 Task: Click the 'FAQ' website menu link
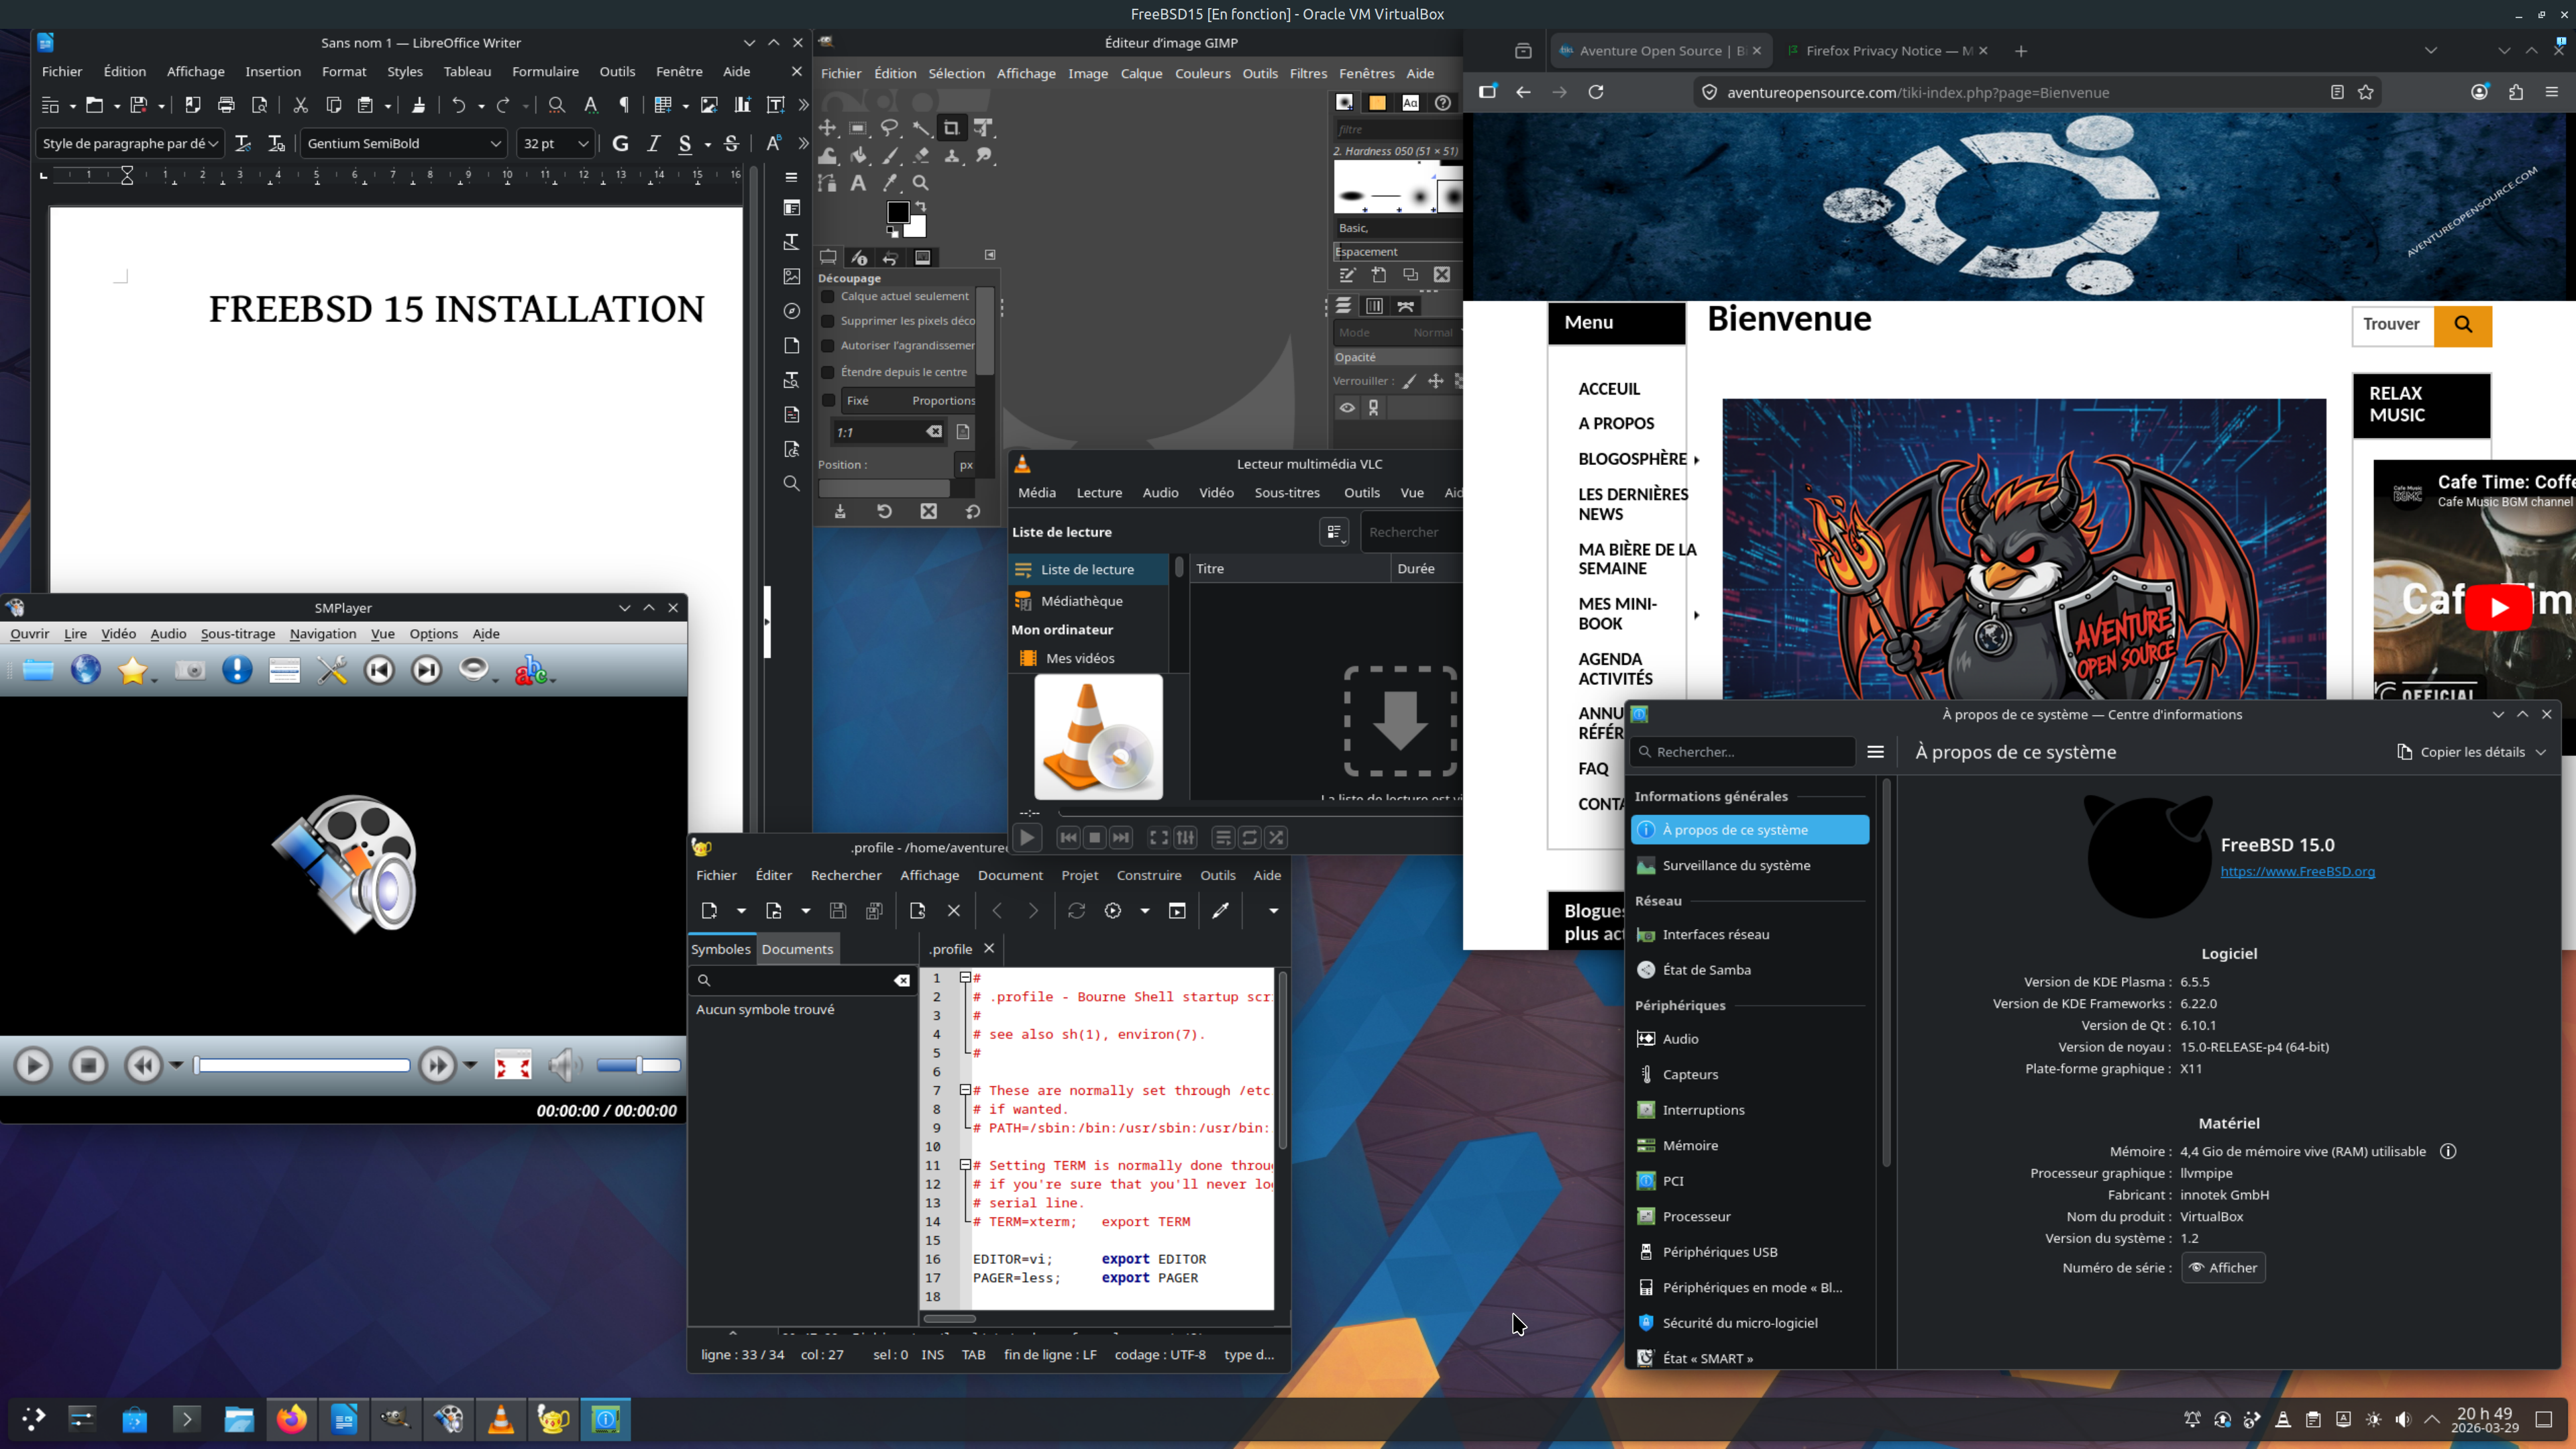coord(1593,768)
